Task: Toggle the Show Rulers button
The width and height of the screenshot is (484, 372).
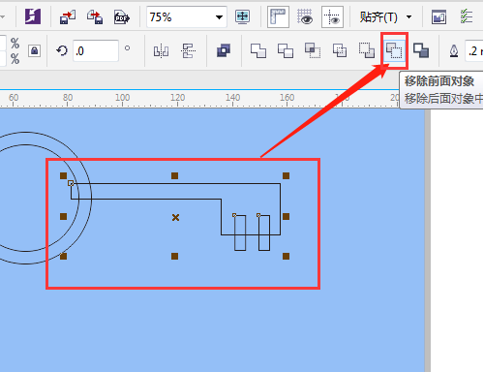Action: (x=278, y=16)
